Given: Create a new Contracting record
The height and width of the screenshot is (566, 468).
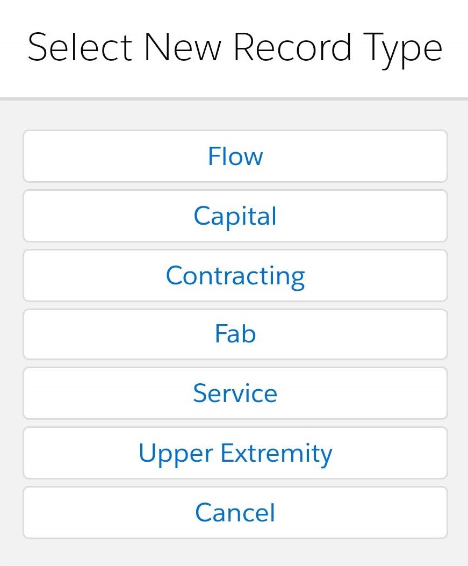Looking at the screenshot, I should pos(235,275).
